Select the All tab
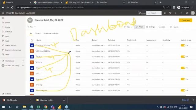196x110 pixels. pos(31,33)
